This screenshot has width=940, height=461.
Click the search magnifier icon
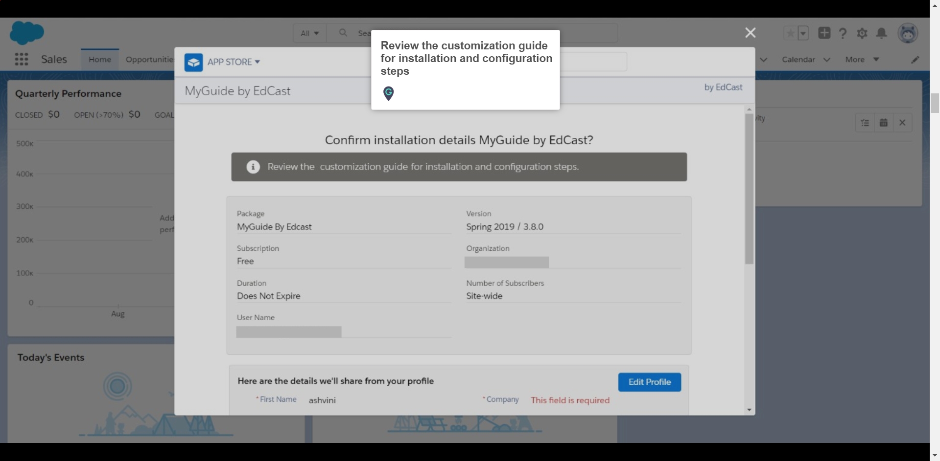(x=343, y=33)
